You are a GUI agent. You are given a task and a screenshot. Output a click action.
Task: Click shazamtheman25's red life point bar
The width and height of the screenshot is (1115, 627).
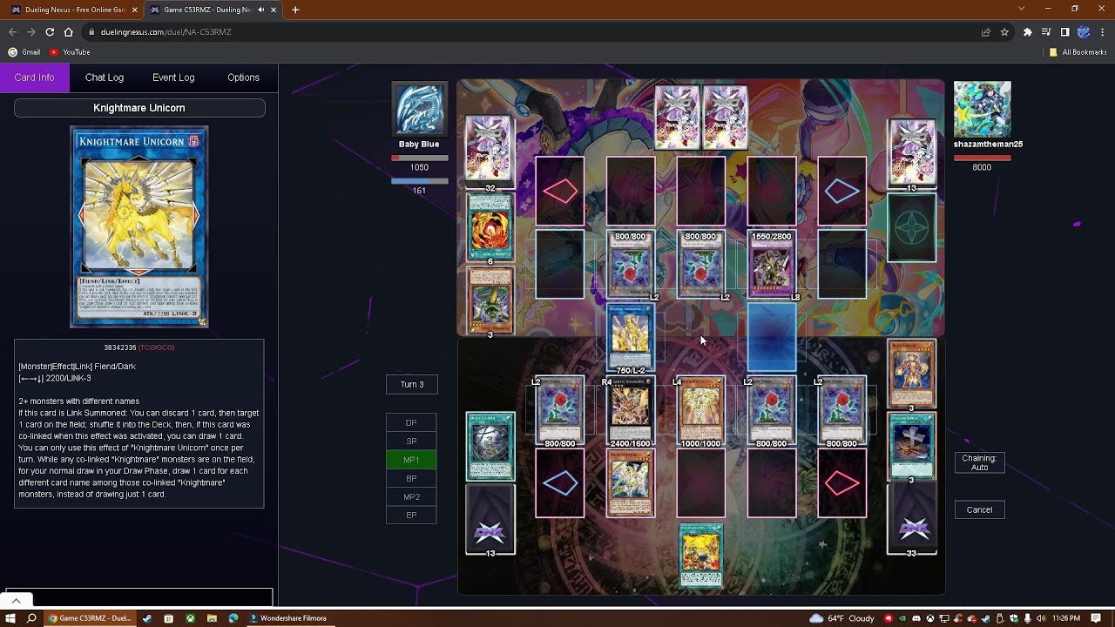(x=982, y=158)
